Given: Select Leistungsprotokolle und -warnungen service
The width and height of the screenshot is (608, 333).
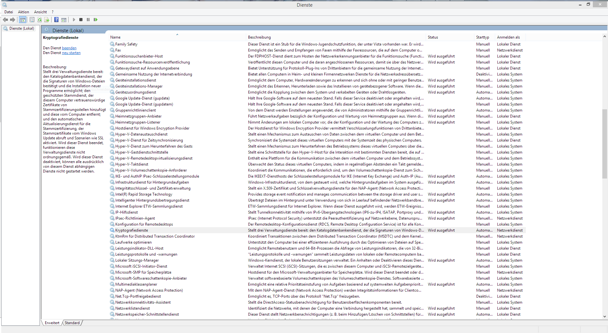Looking at the screenshot, I should click(x=317, y=254).
